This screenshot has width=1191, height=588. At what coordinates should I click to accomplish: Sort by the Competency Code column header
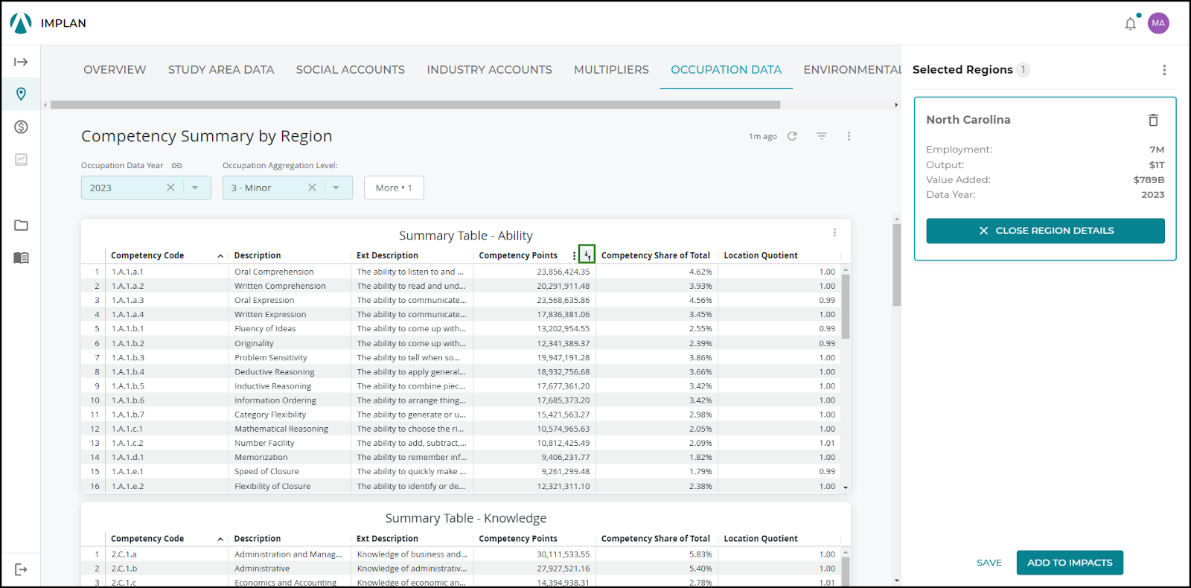(x=147, y=255)
